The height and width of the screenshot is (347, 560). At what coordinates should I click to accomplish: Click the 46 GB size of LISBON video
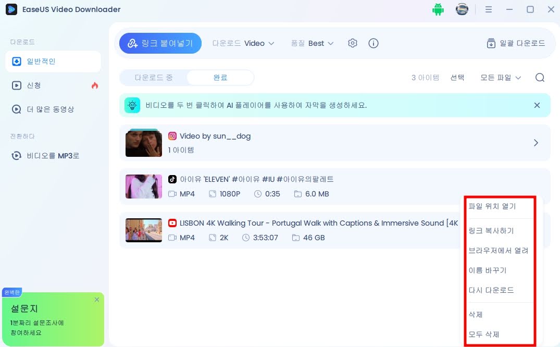[314, 238]
